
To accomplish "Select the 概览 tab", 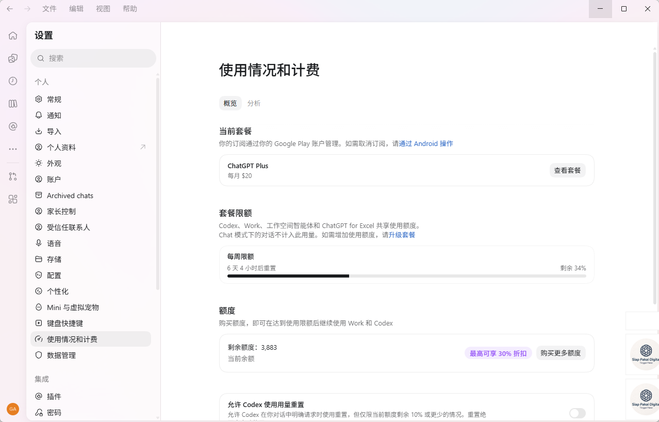I will 230,103.
